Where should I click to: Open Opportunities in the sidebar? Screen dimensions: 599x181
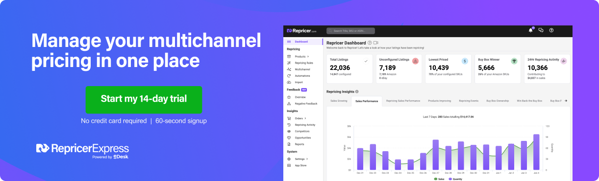tap(303, 137)
